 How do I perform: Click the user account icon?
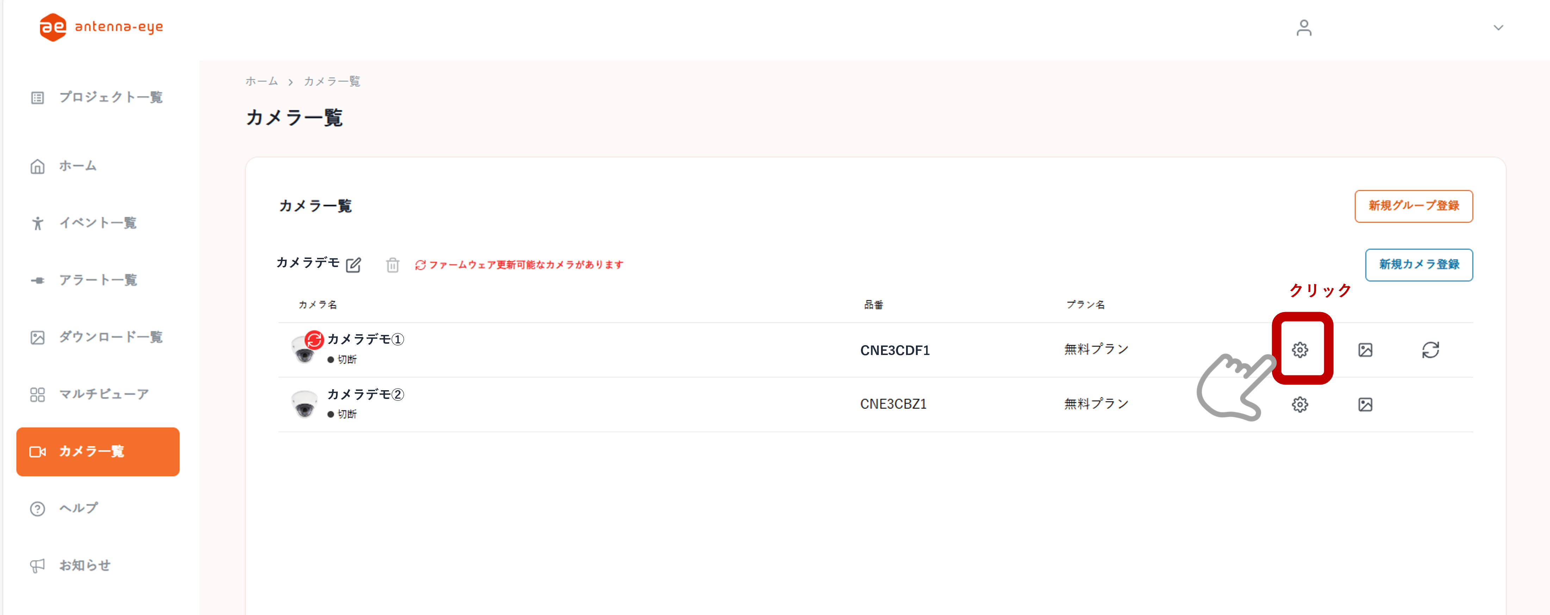tap(1303, 28)
